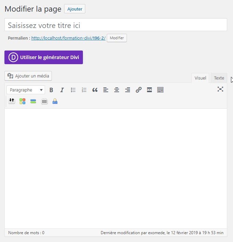
Task: Switch to the Texte editor tab
Action: pos(219,78)
